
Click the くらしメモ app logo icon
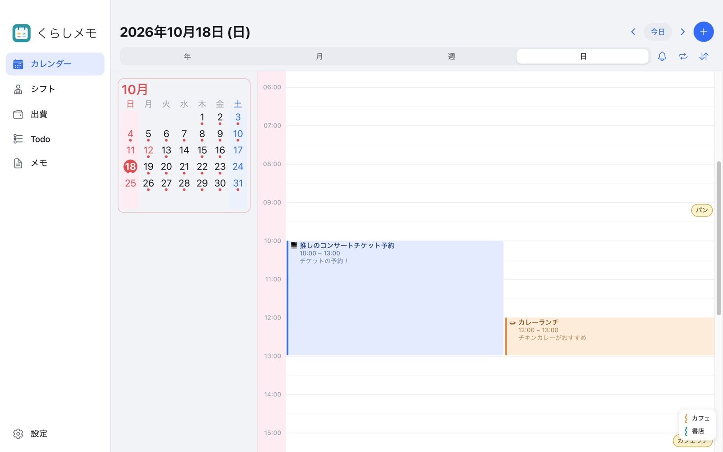click(x=21, y=33)
